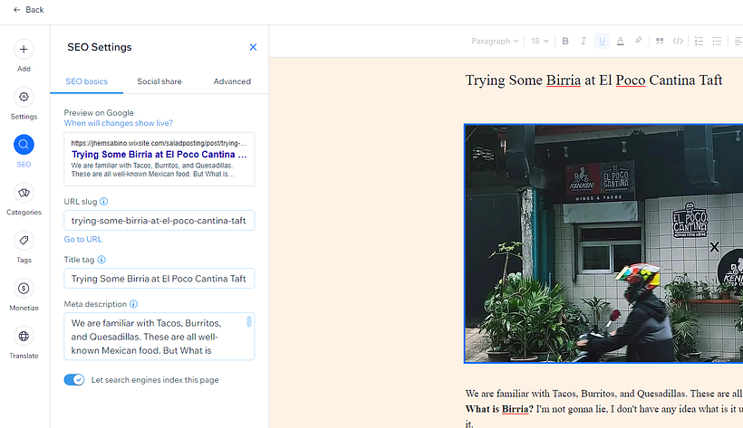Show URL slug info tooltip icon
This screenshot has width=743, height=428.
(104, 202)
